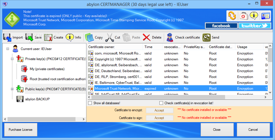Viewport: 275px width, 140px height.
Task: Sort by PrivateKey column header
Action: pyautogui.click(x=194, y=47)
